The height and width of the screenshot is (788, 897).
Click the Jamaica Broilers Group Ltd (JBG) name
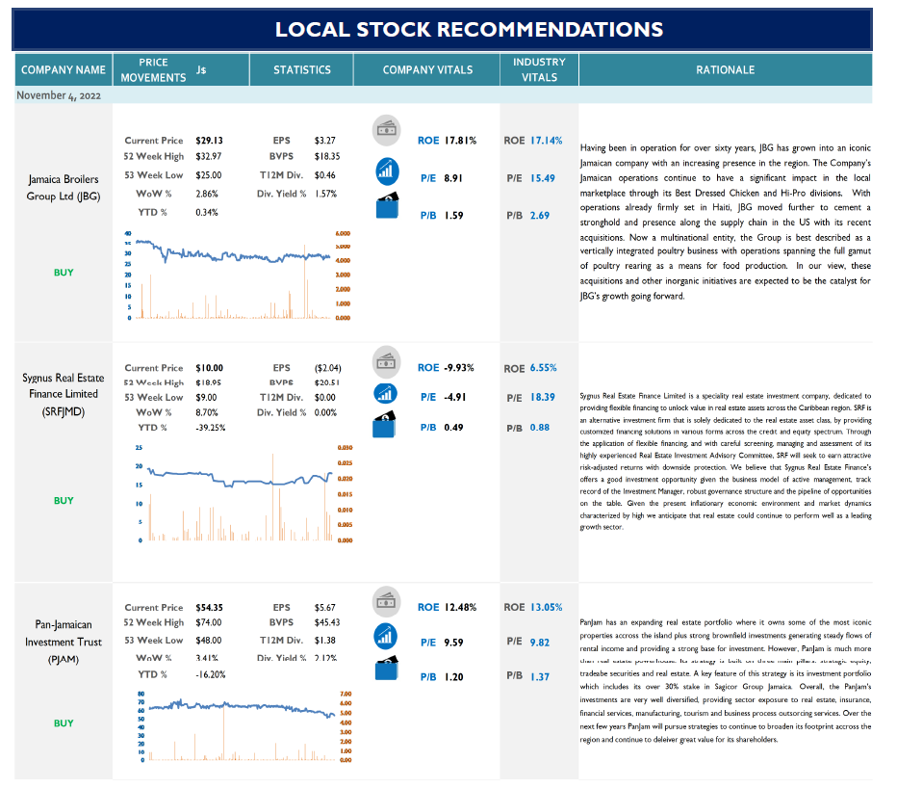64,188
